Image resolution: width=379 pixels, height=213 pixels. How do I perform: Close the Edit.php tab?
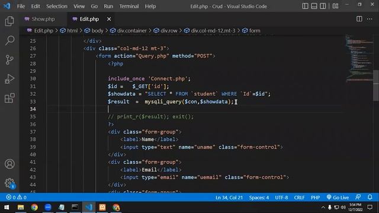pyautogui.click(x=109, y=19)
